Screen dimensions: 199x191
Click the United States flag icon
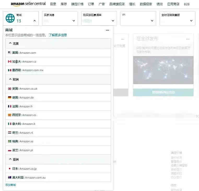coord(10,52)
